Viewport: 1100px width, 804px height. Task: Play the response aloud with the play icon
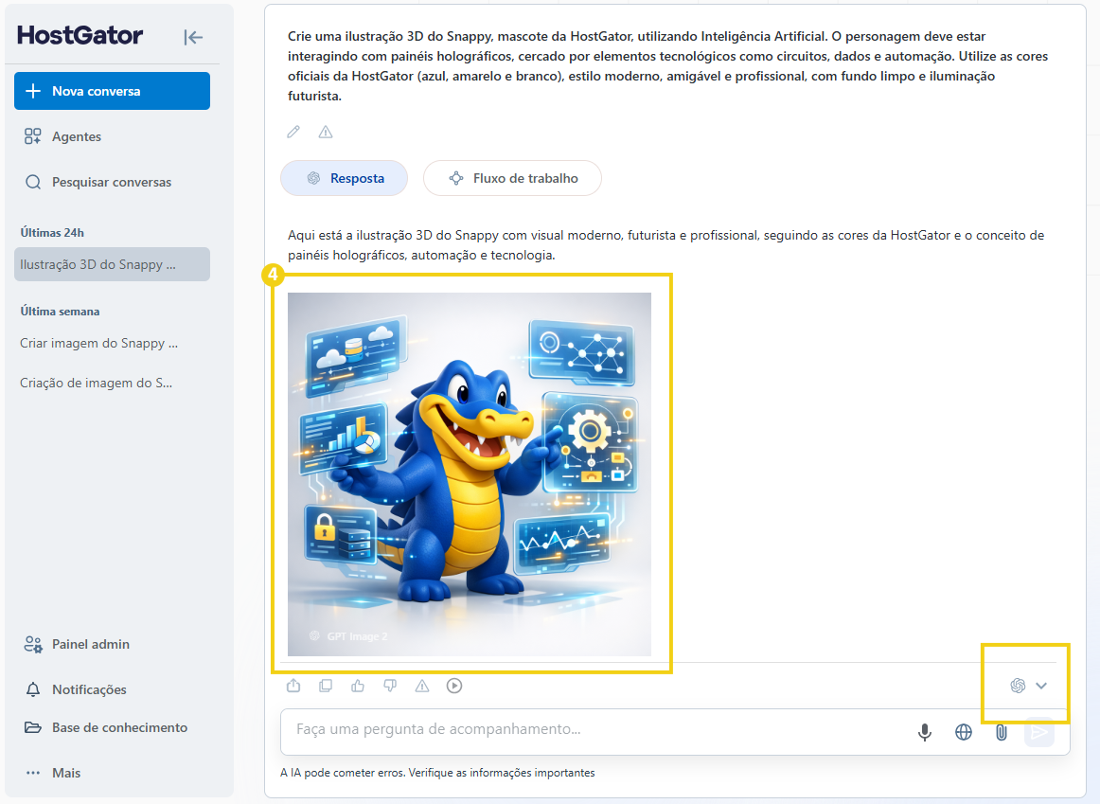[x=454, y=686]
